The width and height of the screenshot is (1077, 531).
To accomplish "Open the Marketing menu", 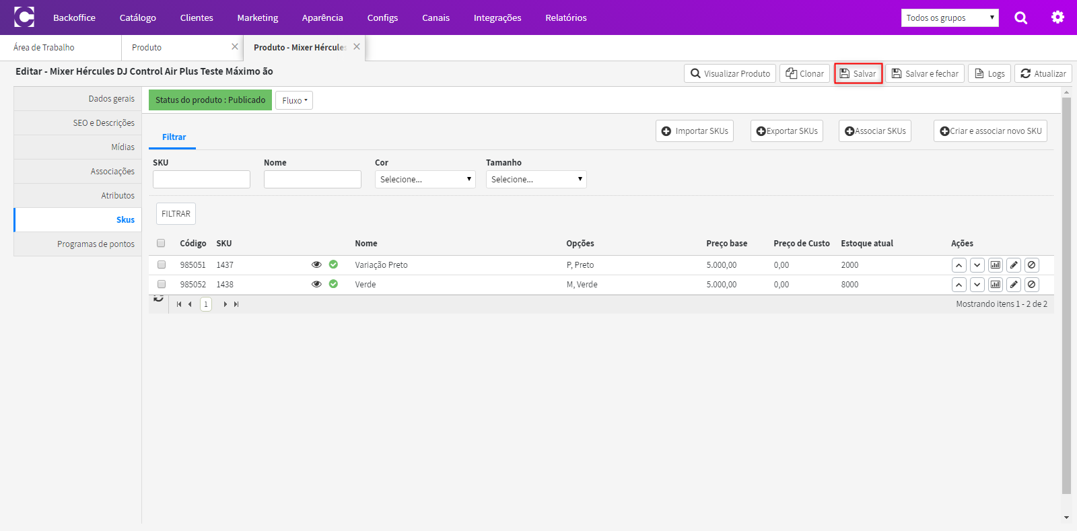I will (x=258, y=17).
